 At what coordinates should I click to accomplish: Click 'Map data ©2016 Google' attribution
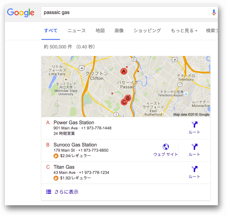pos(191,115)
